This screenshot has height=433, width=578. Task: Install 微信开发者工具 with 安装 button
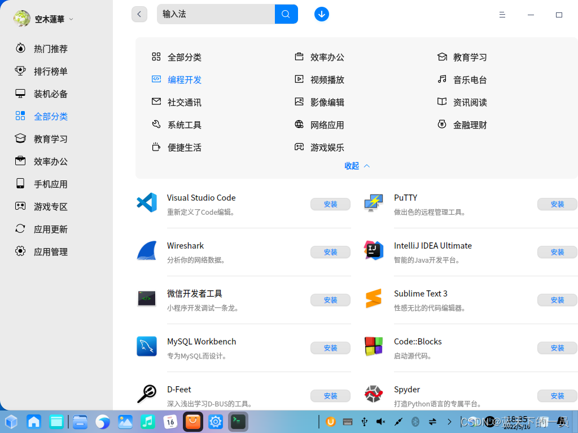pyautogui.click(x=330, y=300)
